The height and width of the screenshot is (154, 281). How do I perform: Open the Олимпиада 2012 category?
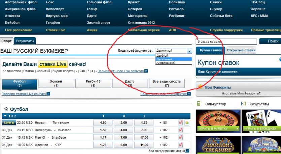coord(141,23)
